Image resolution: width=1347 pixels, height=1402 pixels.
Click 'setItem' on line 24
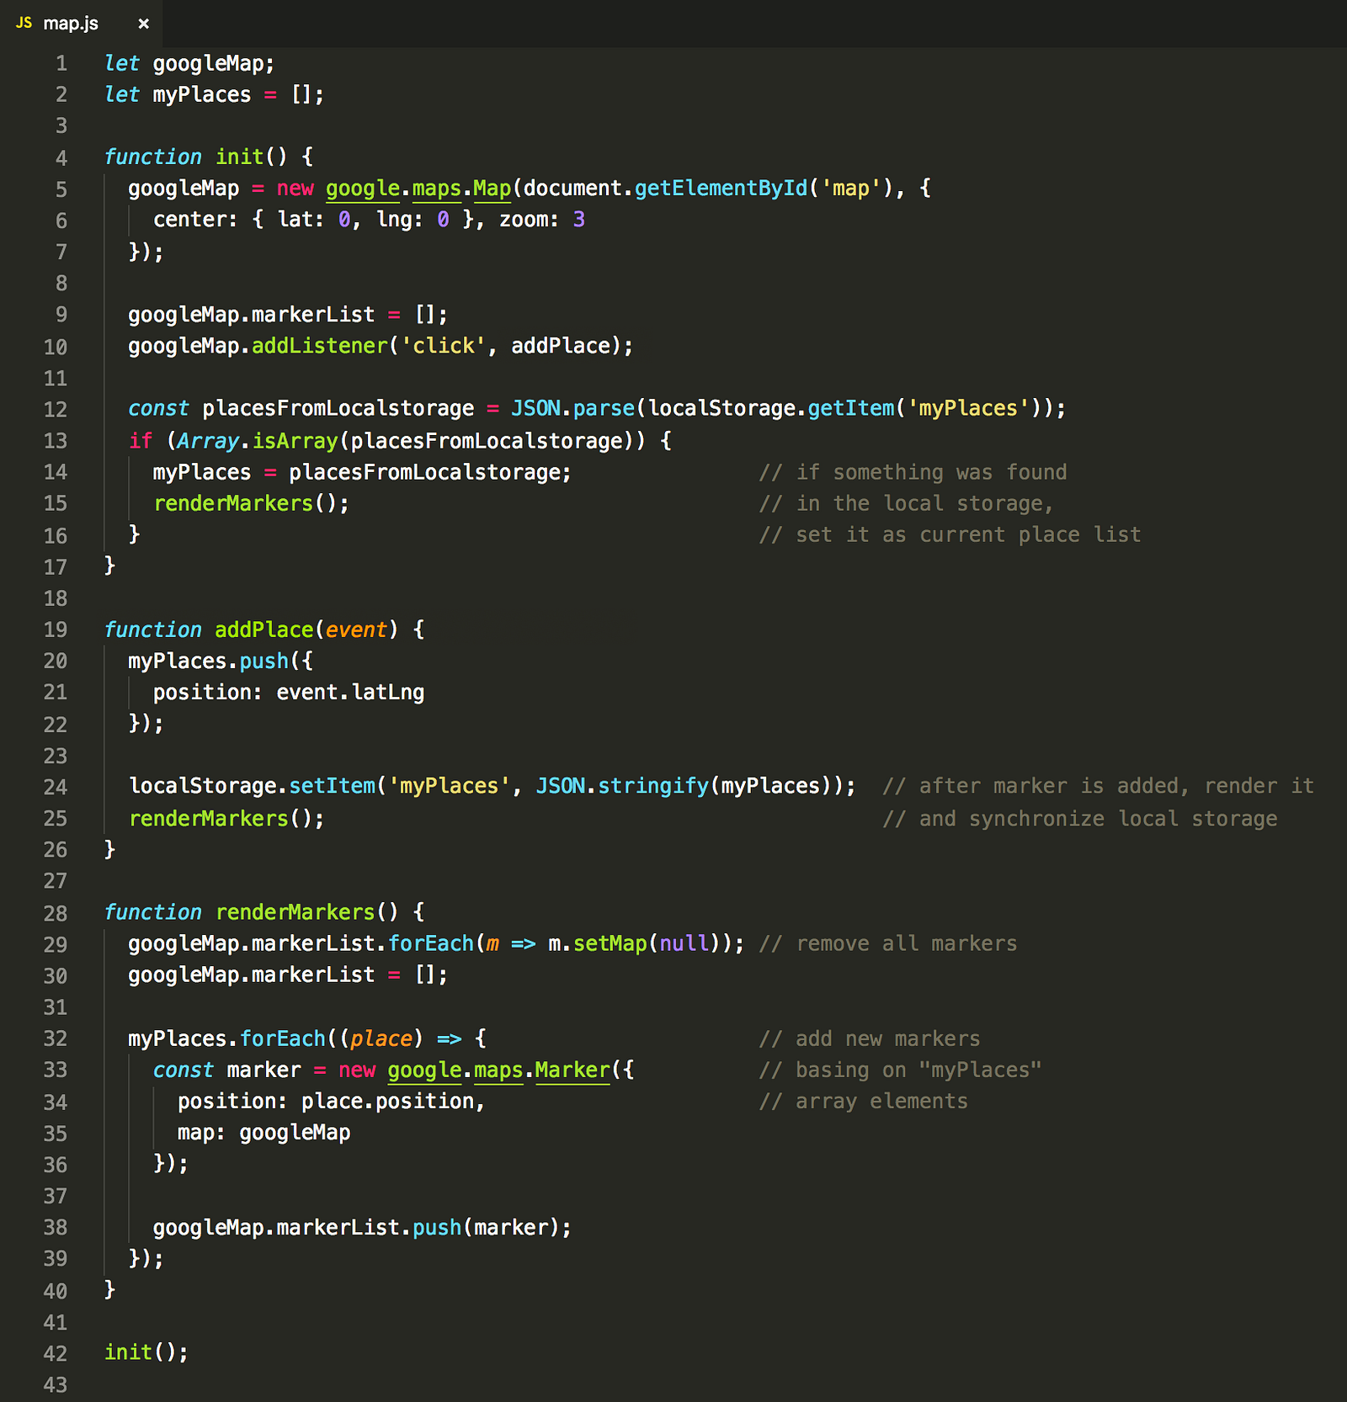click(x=333, y=786)
